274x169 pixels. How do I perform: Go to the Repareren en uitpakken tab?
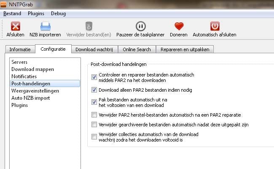coord(185,49)
